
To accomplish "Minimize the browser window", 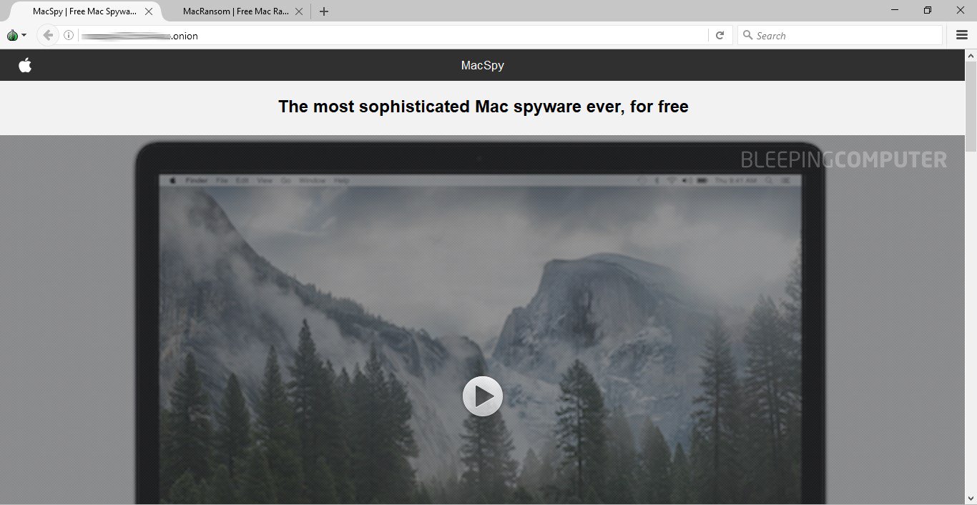I will click(x=895, y=10).
